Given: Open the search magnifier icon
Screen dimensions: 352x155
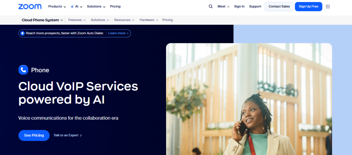Looking at the screenshot, I should (211, 7).
